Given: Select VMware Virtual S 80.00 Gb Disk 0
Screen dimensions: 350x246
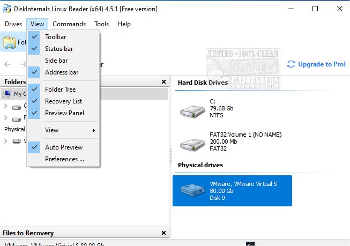Looking at the screenshot, I should pos(232,191).
